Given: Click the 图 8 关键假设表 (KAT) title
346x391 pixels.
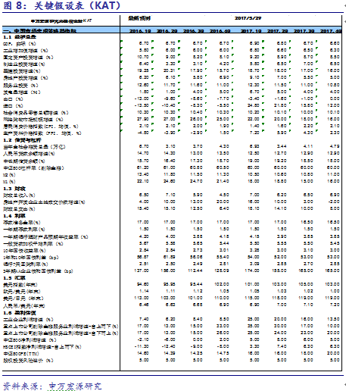Looking at the screenshot, I should (62, 5).
